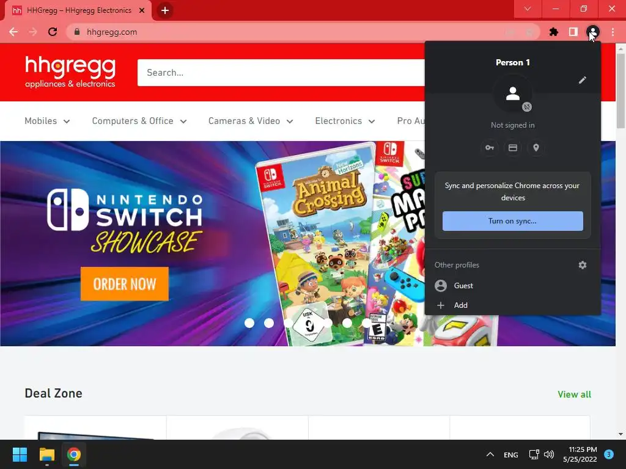
Task: Click Turn on sync button
Action: (x=513, y=221)
